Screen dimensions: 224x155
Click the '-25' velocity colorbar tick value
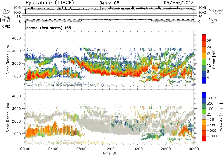[210, 119]
